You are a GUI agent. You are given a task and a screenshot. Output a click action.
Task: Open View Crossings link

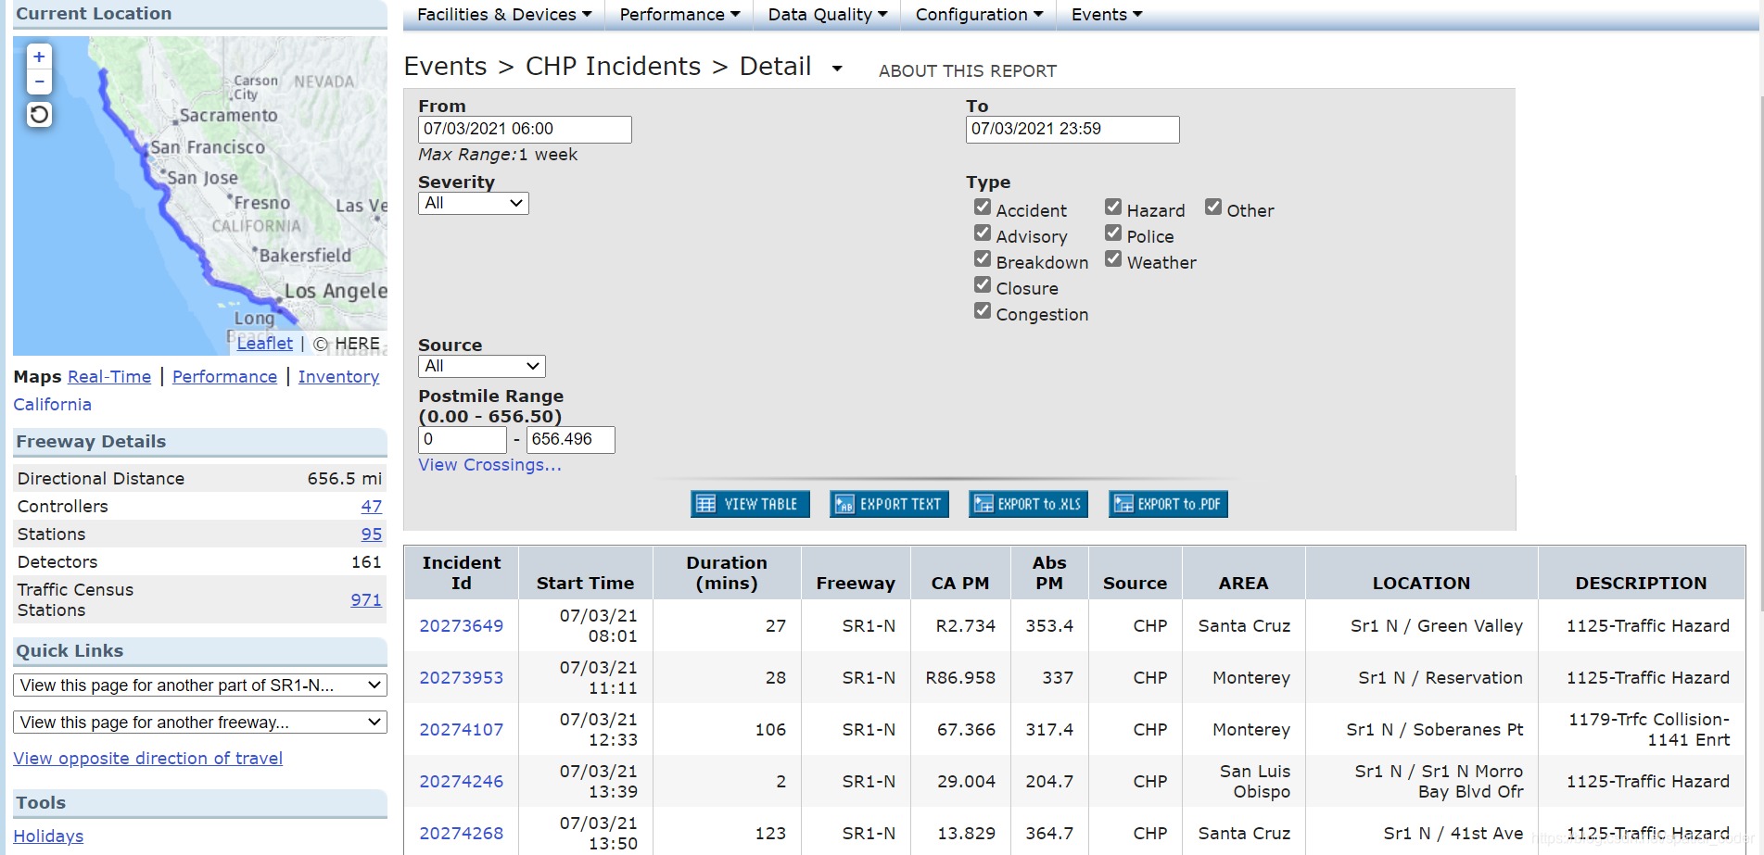(489, 465)
